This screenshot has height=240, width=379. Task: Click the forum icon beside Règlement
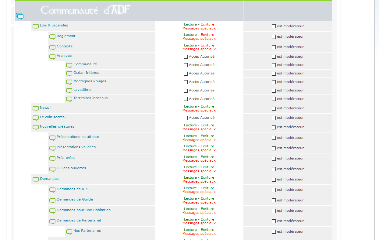52,37
